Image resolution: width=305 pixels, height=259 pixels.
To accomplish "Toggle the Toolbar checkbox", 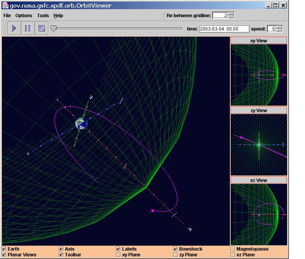I will [x=61, y=254].
